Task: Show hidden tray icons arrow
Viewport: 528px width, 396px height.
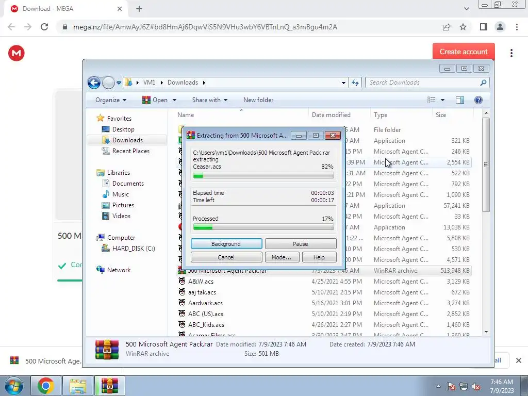Action: (438, 387)
